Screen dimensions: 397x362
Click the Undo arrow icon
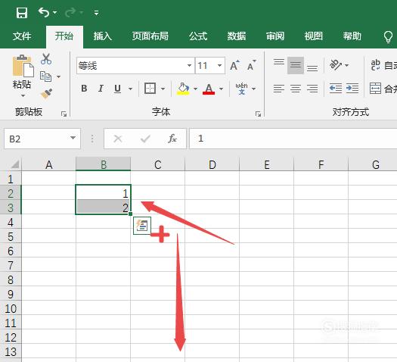(x=44, y=12)
